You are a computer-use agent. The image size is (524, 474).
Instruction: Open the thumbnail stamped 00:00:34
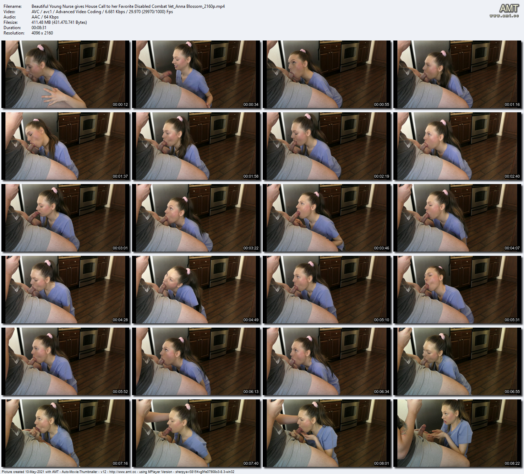click(x=196, y=74)
